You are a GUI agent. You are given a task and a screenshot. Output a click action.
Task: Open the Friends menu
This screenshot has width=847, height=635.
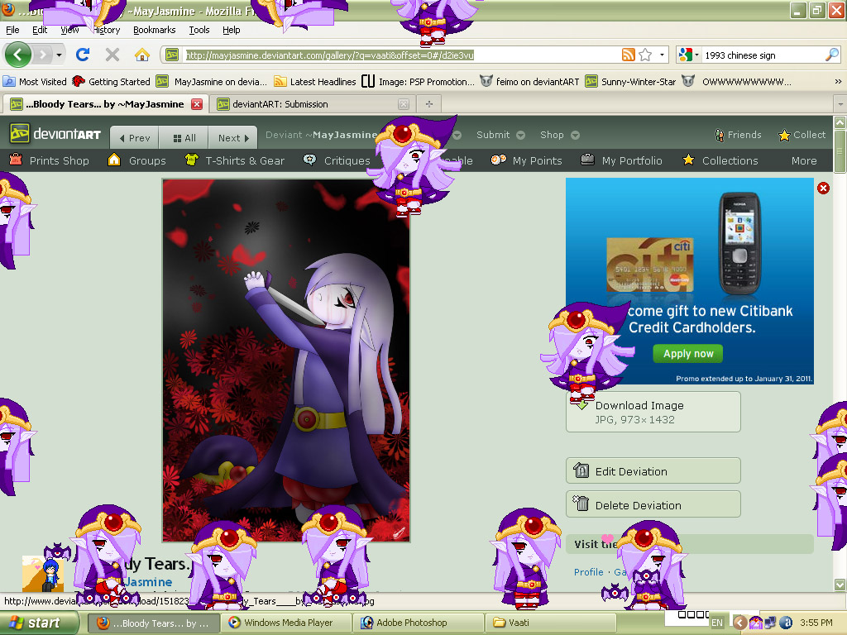(x=738, y=135)
